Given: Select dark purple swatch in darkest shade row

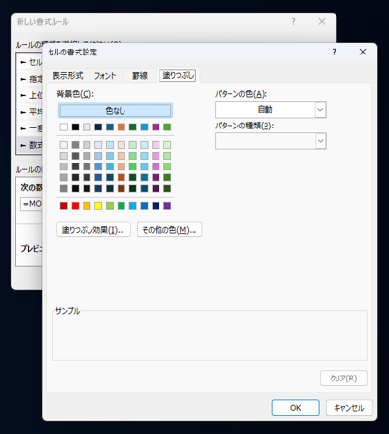Looking at the screenshot, I should click(x=156, y=188).
